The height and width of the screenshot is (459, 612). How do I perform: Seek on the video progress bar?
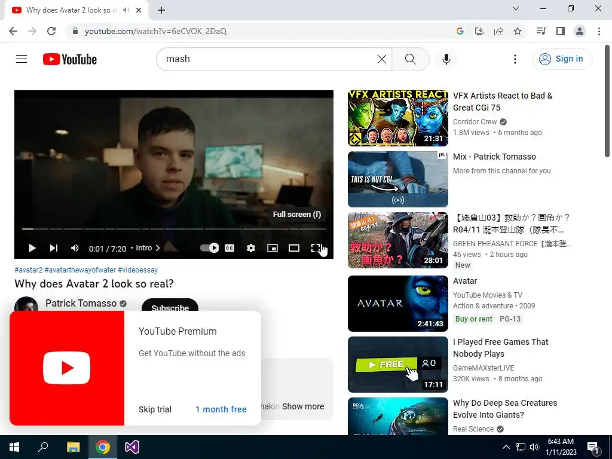[174, 229]
